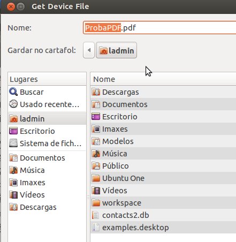The height and width of the screenshot is (242, 236).
Task: Close the Get Device File dialog
Action: 11,6
